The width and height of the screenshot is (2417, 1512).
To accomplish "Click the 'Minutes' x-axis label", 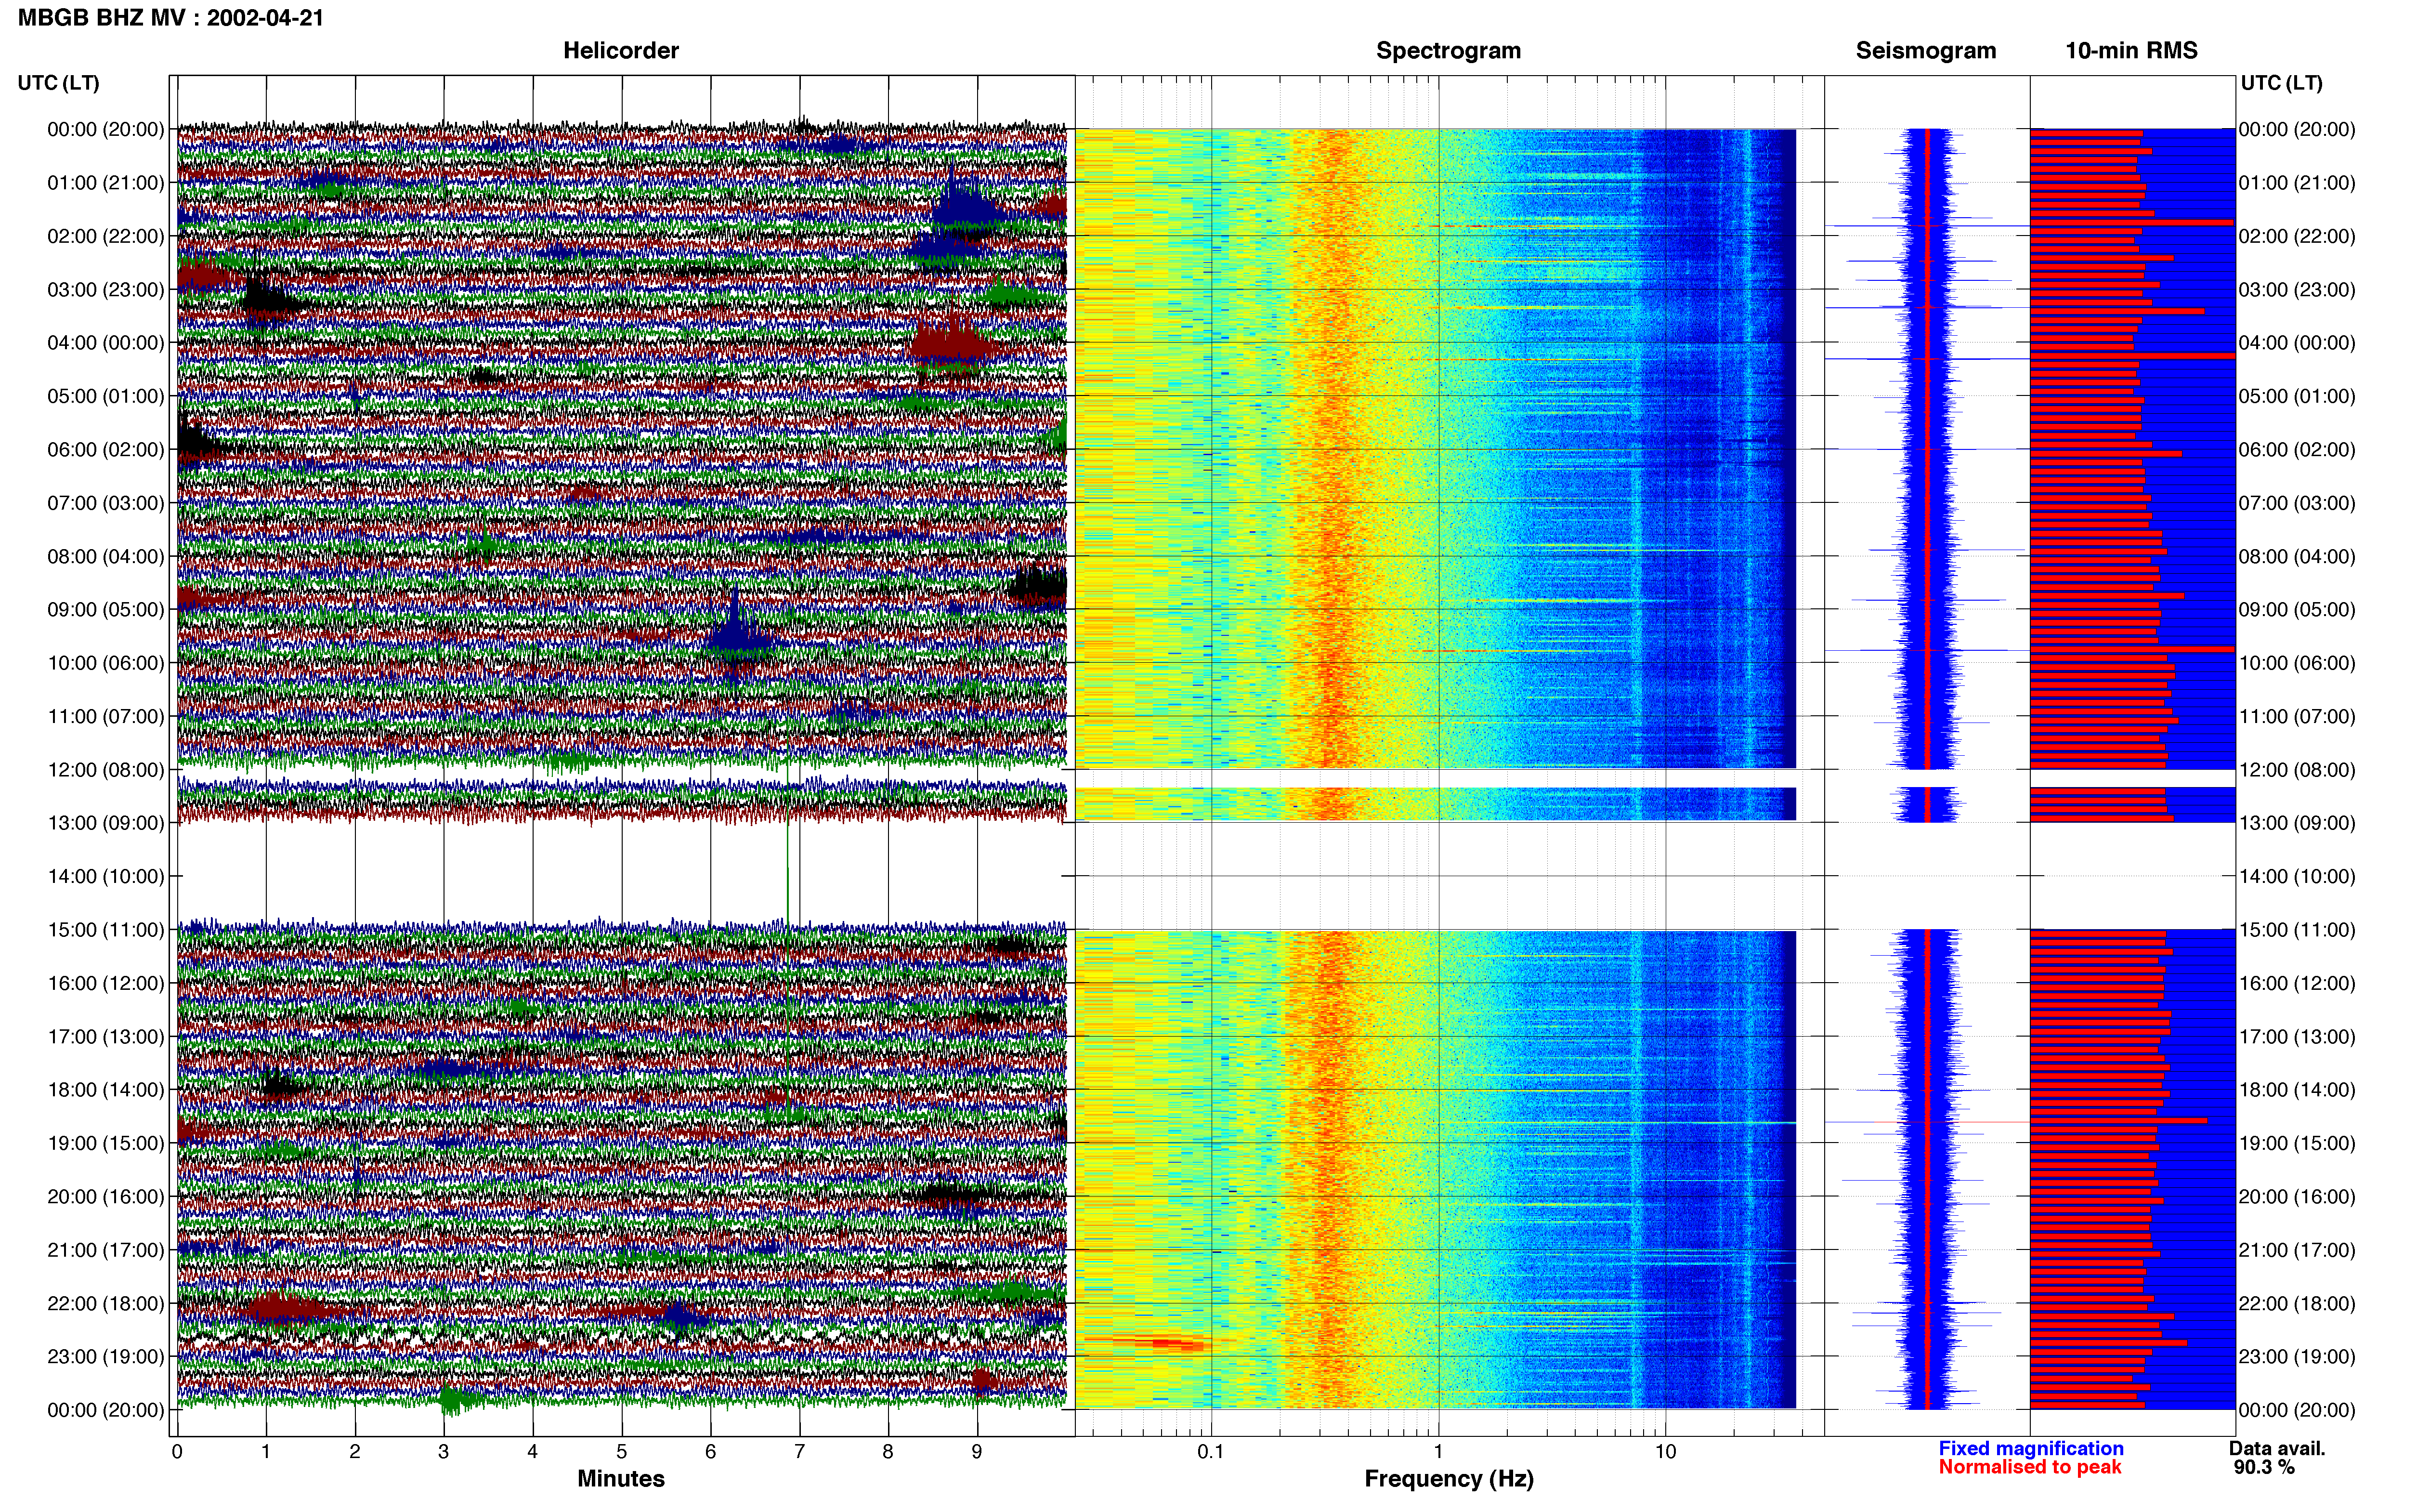I will coord(621,1479).
